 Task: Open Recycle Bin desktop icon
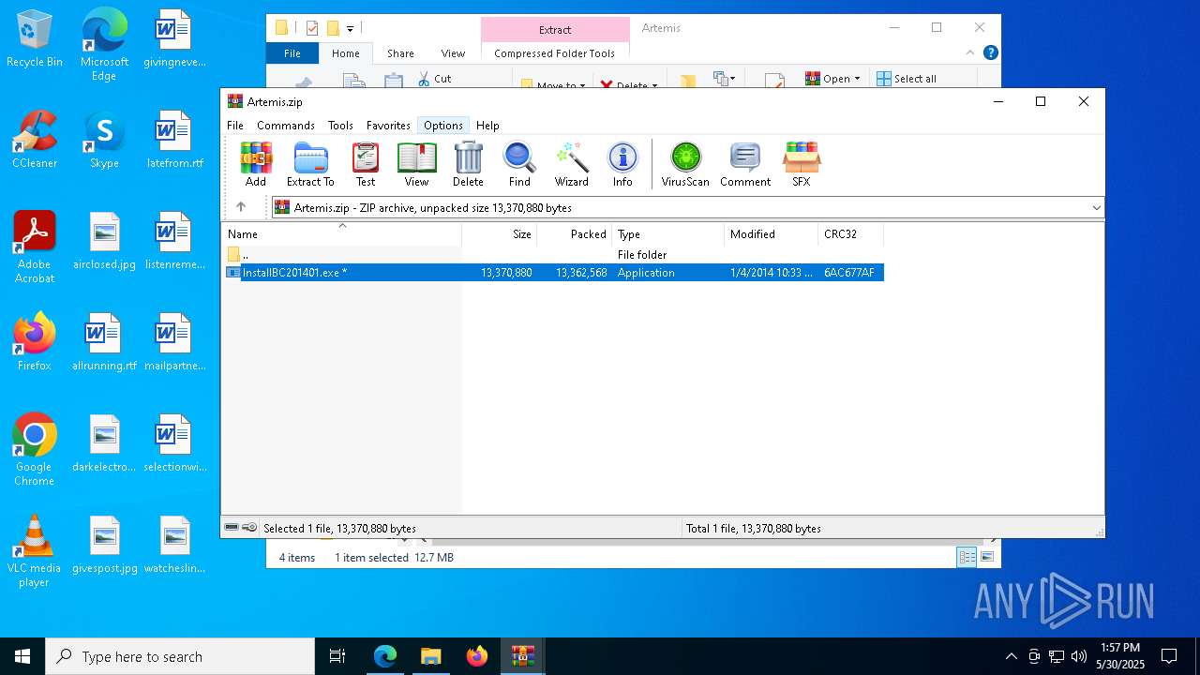pos(35,39)
